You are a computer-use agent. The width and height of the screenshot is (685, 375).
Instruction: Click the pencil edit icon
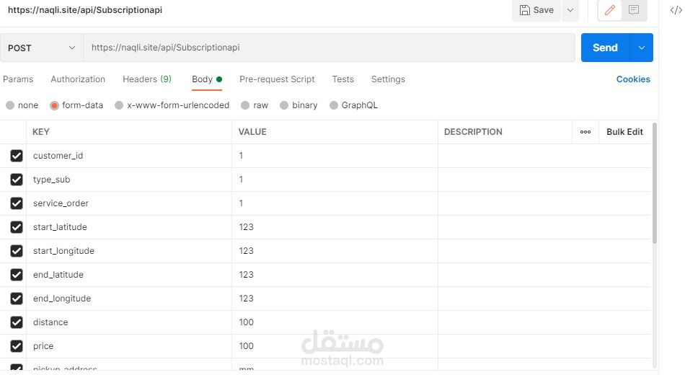point(610,10)
